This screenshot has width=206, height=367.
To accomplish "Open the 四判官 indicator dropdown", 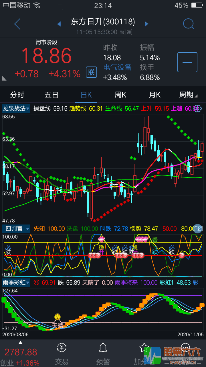I will tap(16, 229).
